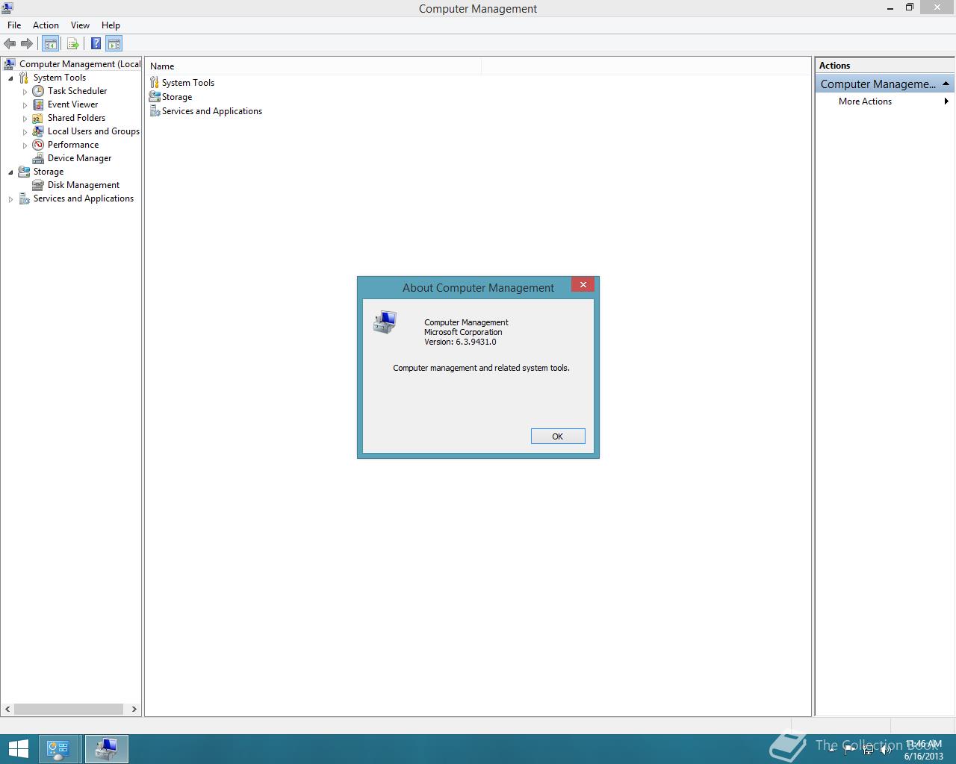Select the Disk Management icon in tree
Image resolution: width=956 pixels, height=764 pixels.
tap(38, 185)
